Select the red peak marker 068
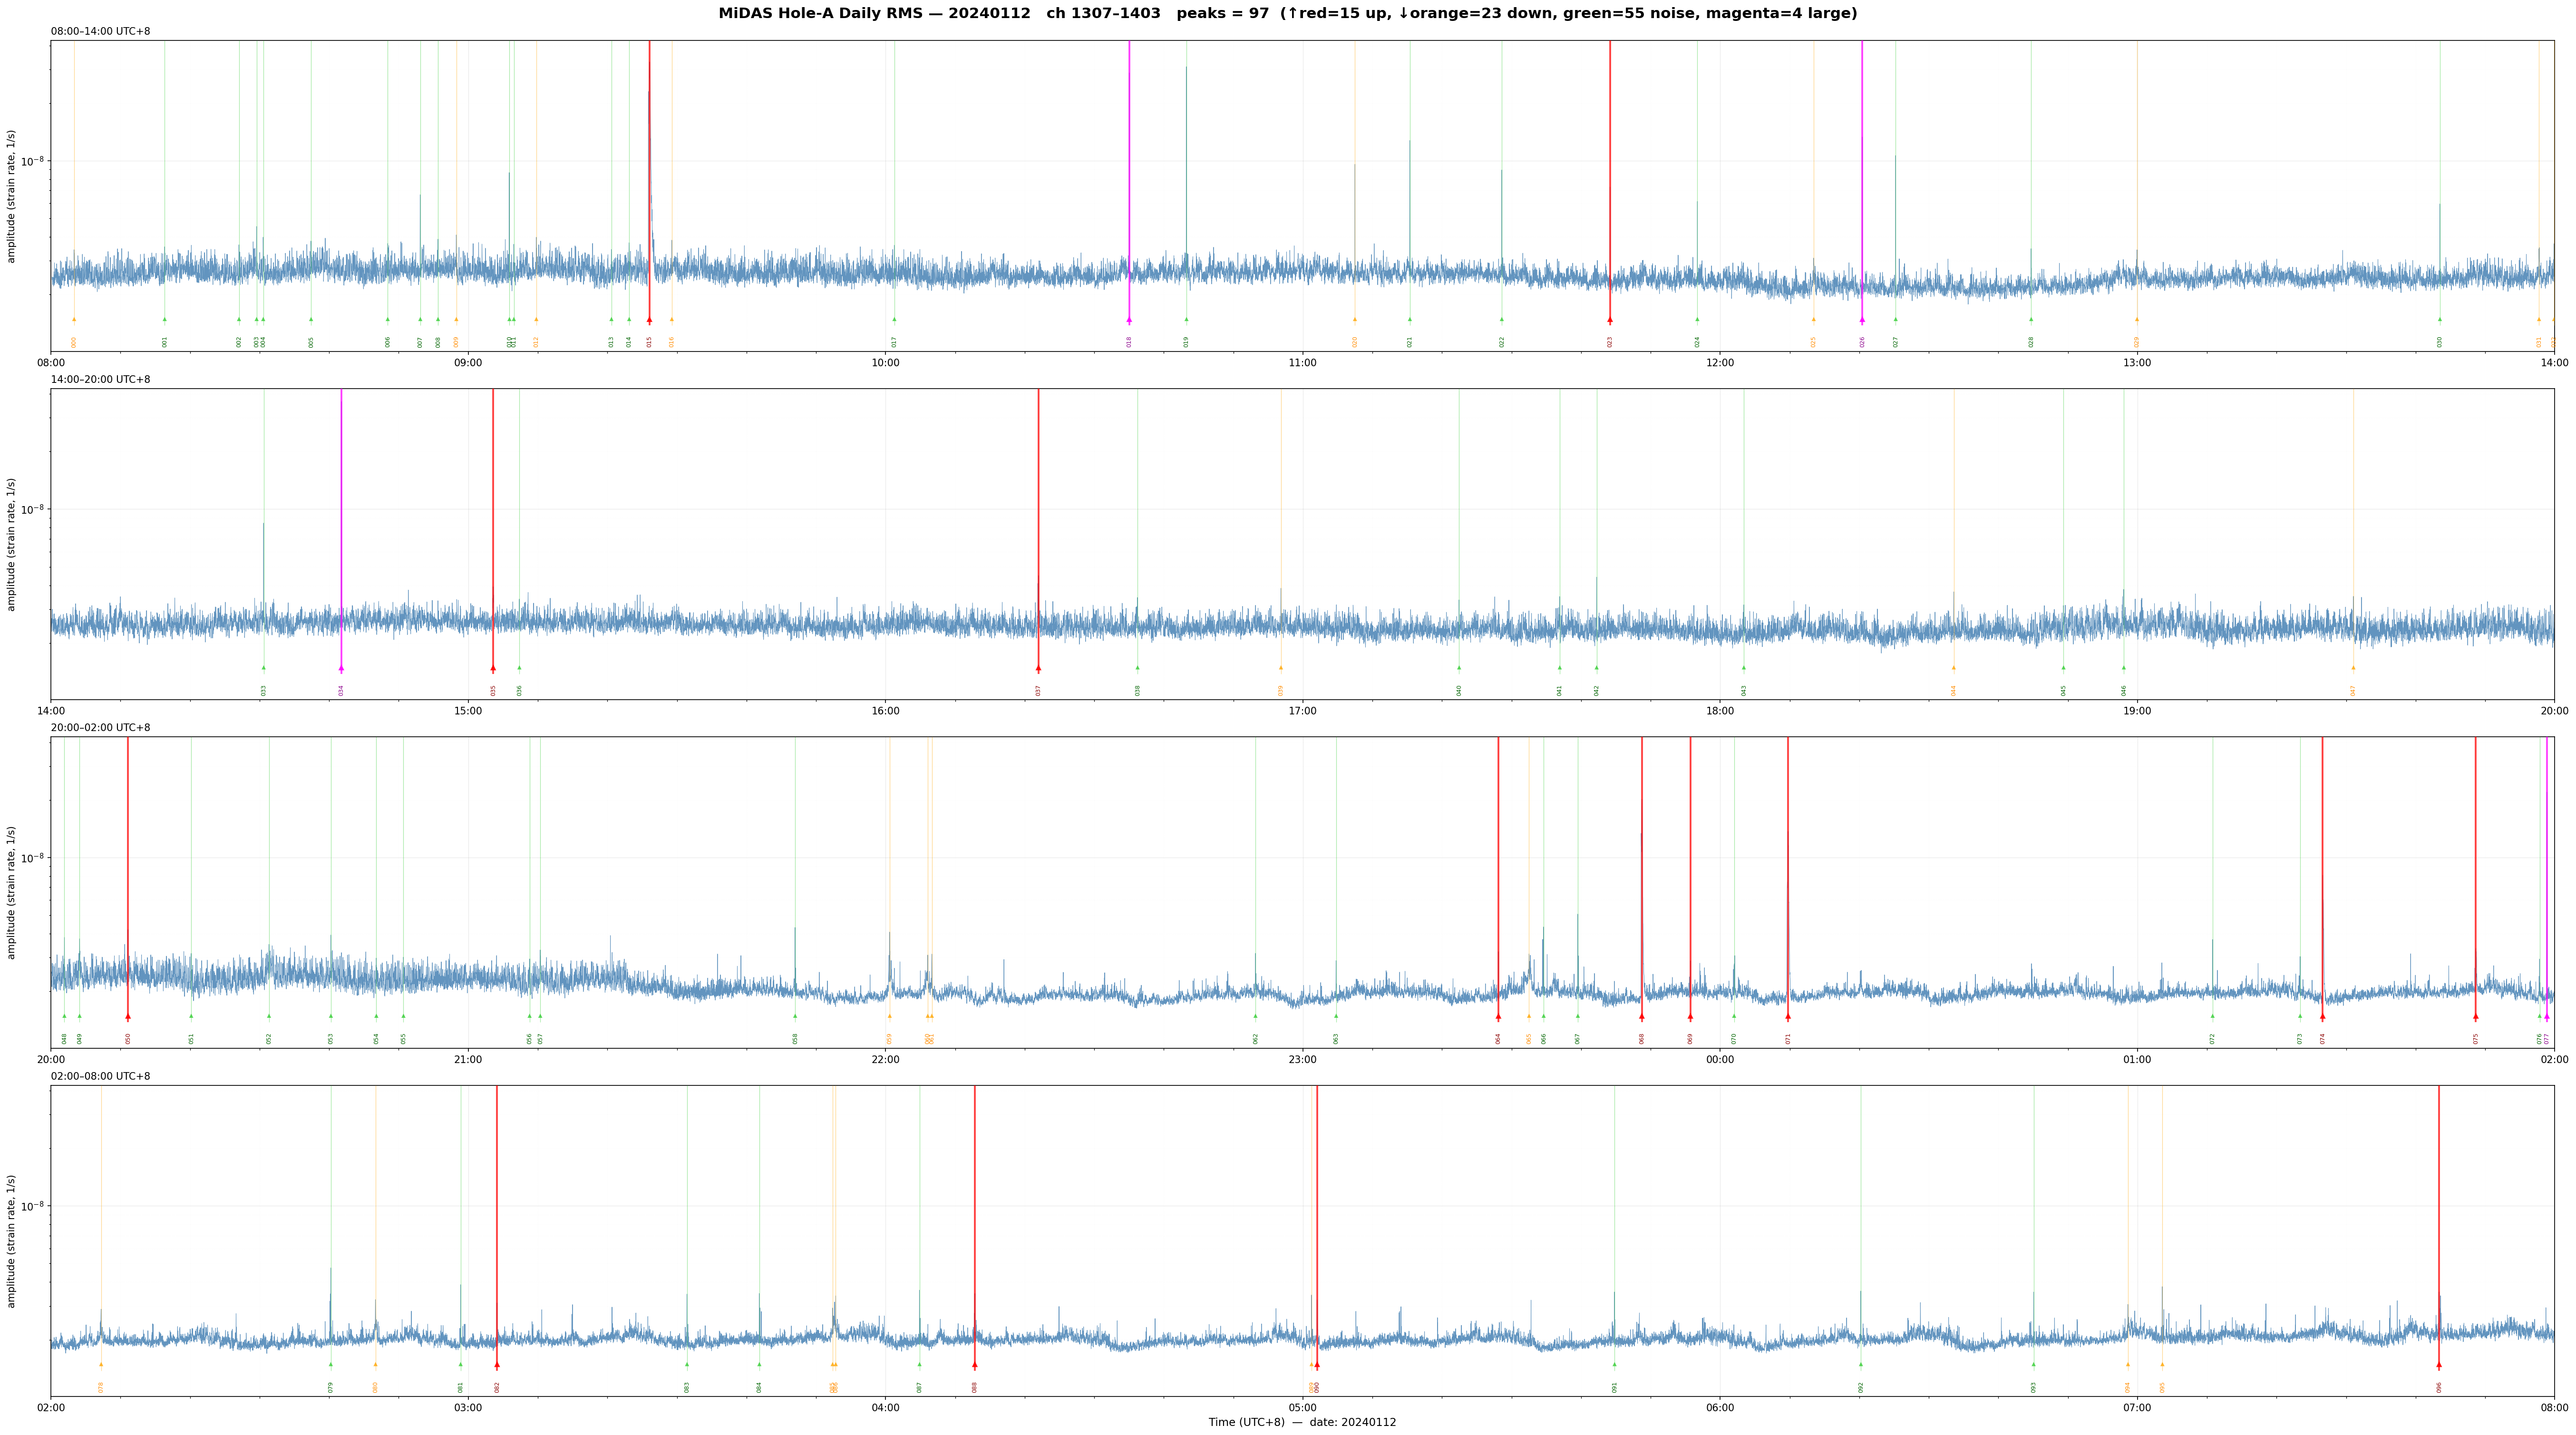 (x=1641, y=1017)
